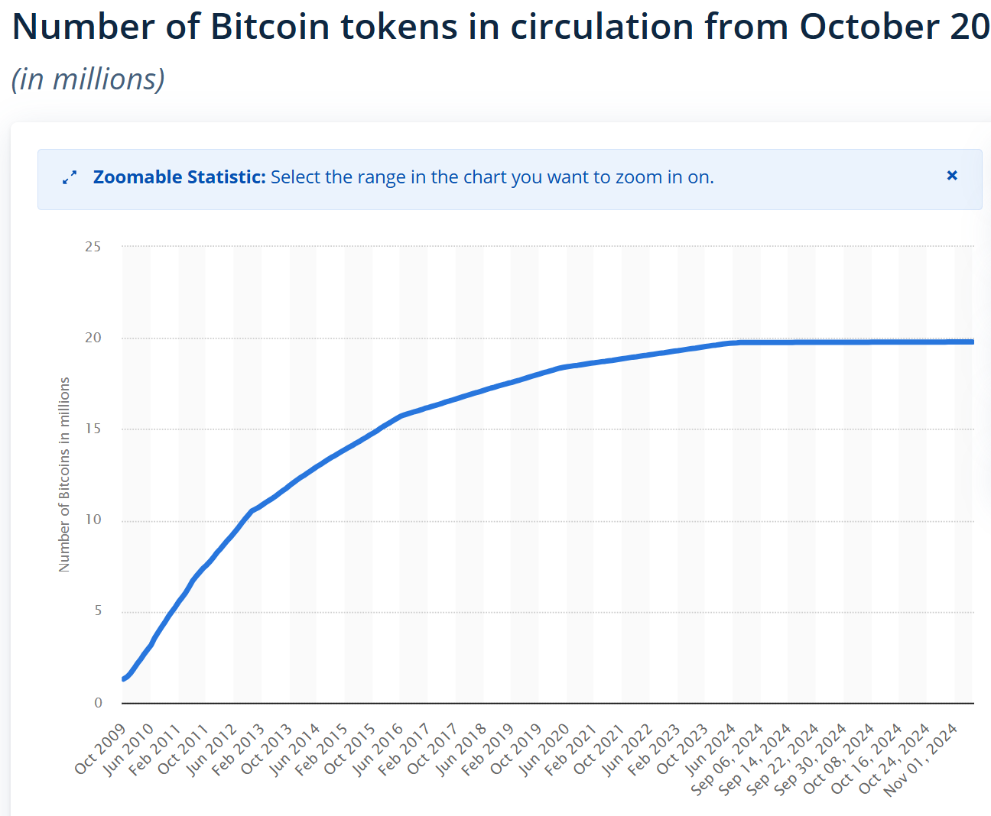Click the Feb 2015 x-axis label

tap(322, 750)
